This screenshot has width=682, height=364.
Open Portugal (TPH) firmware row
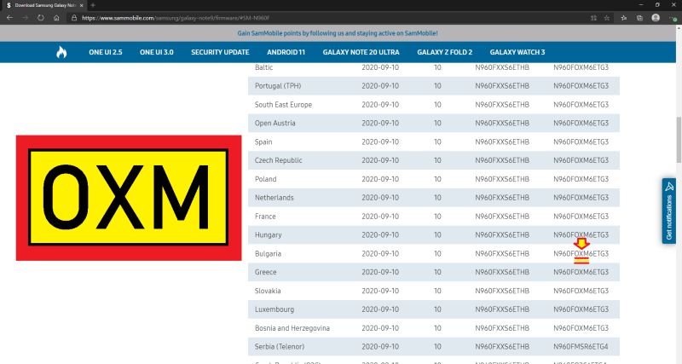434,86
